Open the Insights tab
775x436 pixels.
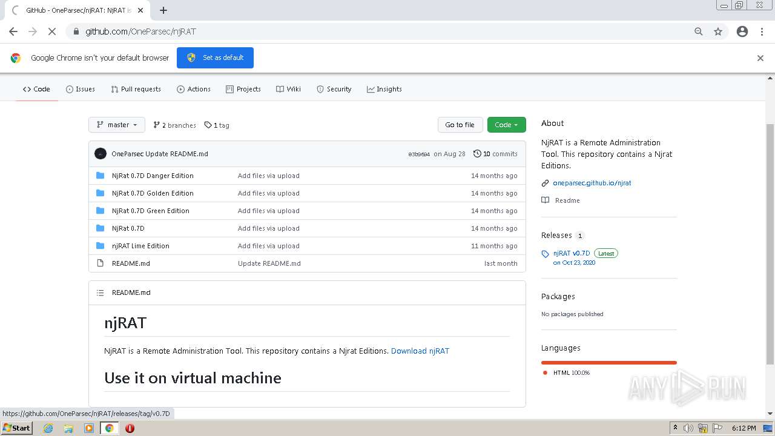coord(384,89)
